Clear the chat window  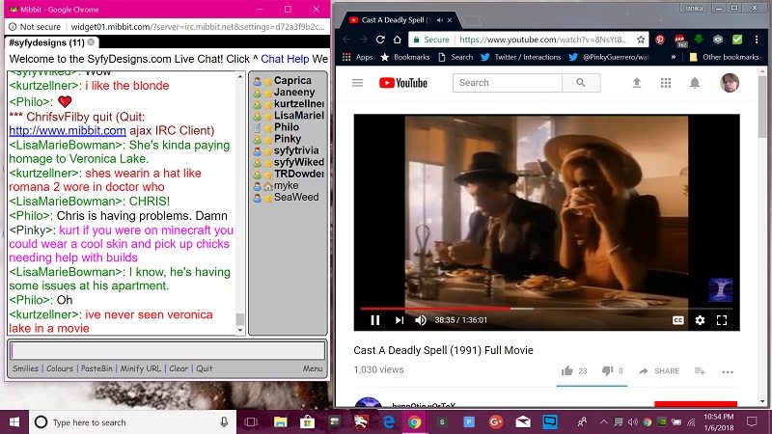179,368
